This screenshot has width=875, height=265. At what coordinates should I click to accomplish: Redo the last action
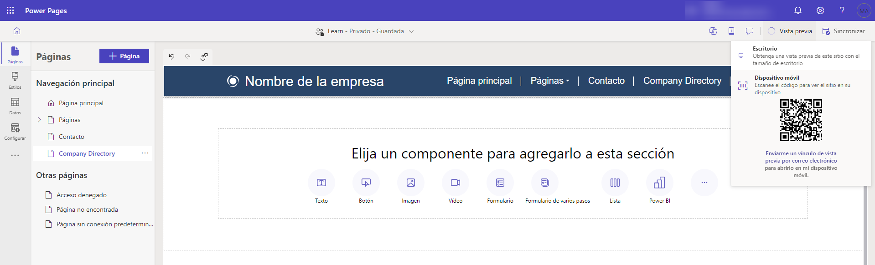point(188,56)
